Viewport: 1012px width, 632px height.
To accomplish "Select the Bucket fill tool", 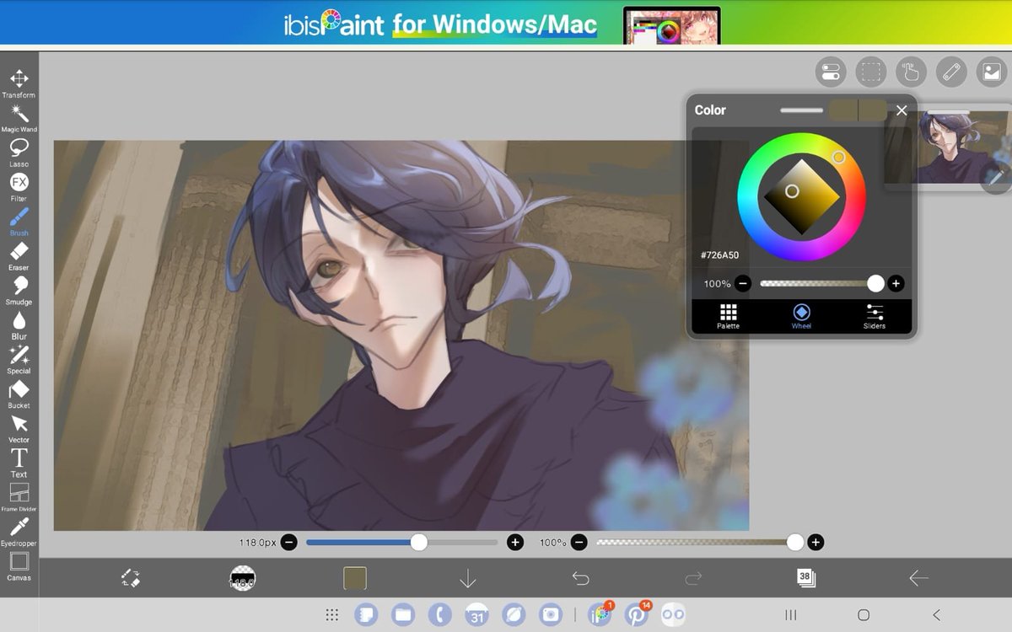I will coord(19,394).
